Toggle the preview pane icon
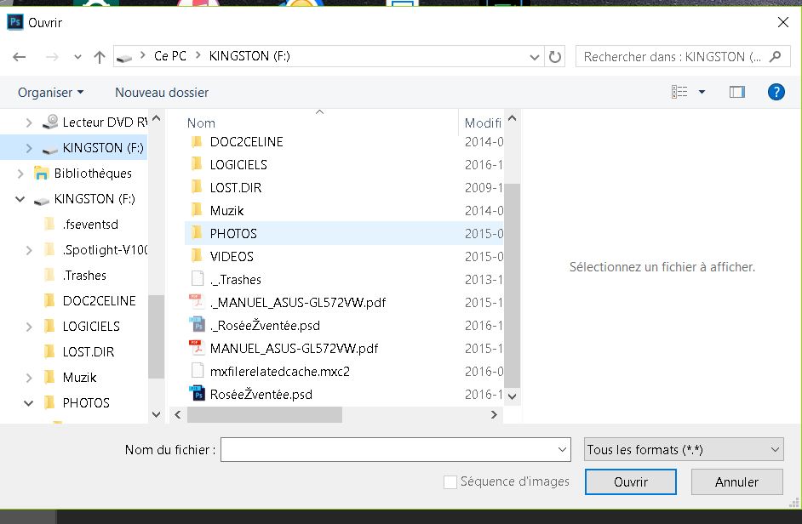 [737, 92]
